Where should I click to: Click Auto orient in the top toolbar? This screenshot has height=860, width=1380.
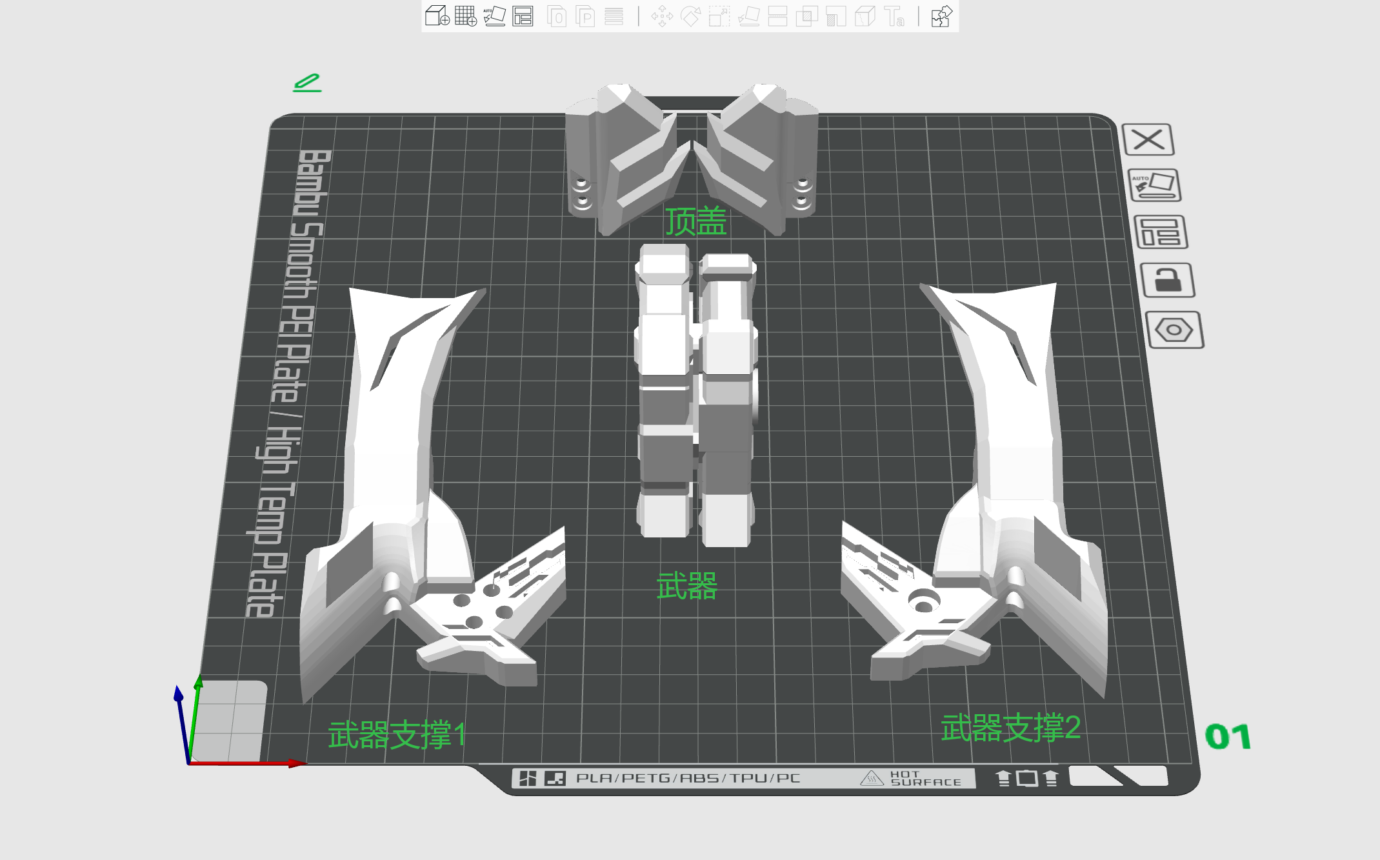click(x=494, y=16)
